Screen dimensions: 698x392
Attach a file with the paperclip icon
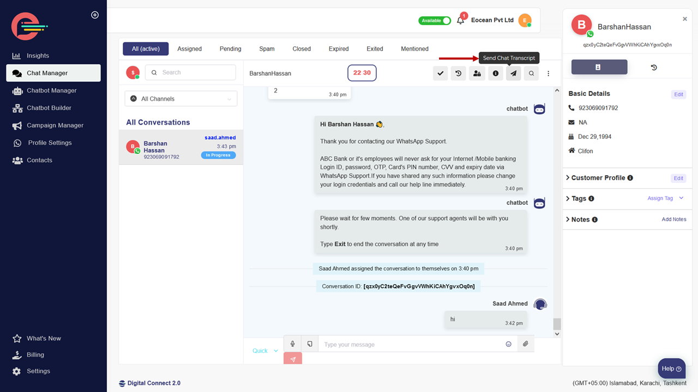(525, 344)
